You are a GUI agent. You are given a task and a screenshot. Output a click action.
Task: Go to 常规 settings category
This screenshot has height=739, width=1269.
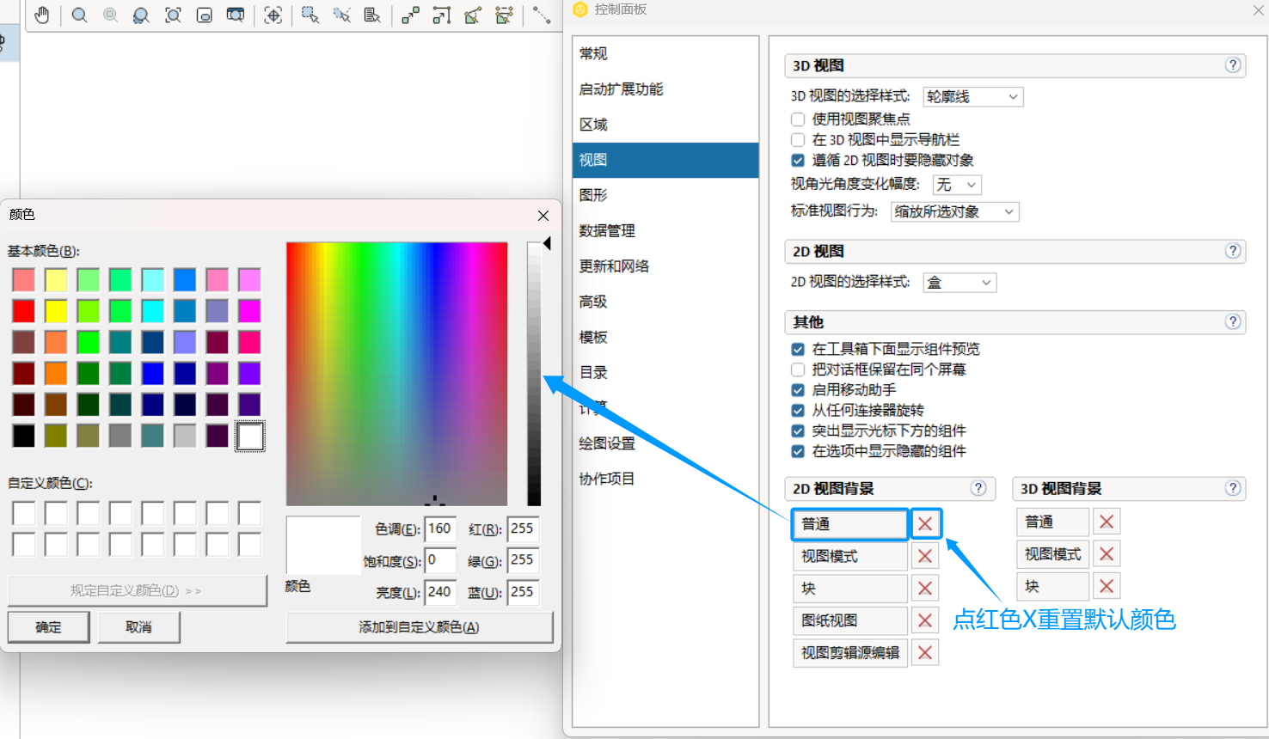click(665, 53)
